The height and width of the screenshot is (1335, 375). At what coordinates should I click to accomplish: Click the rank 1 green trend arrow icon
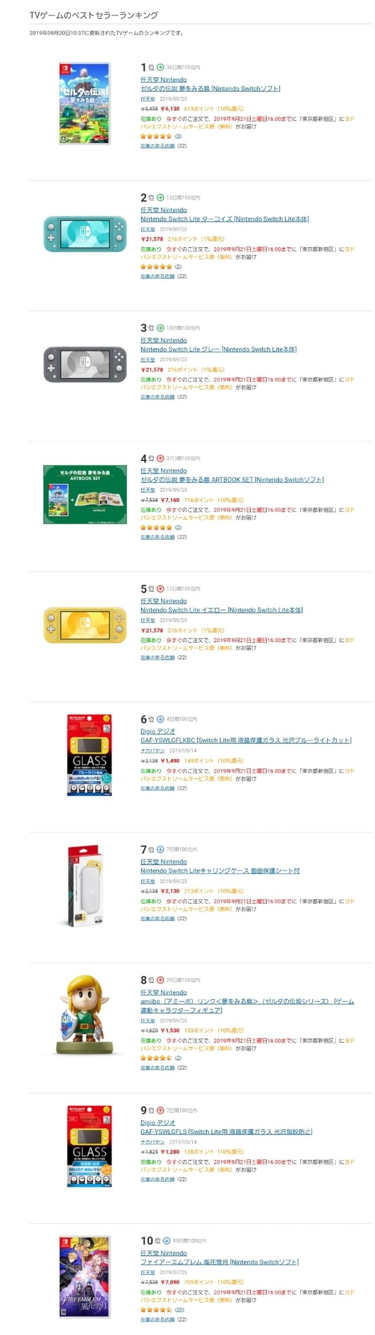tap(160, 67)
